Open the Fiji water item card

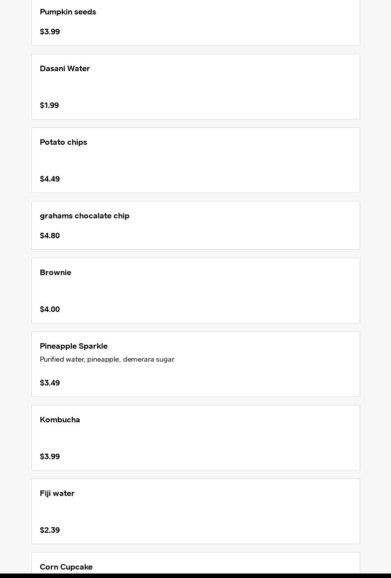(195, 511)
